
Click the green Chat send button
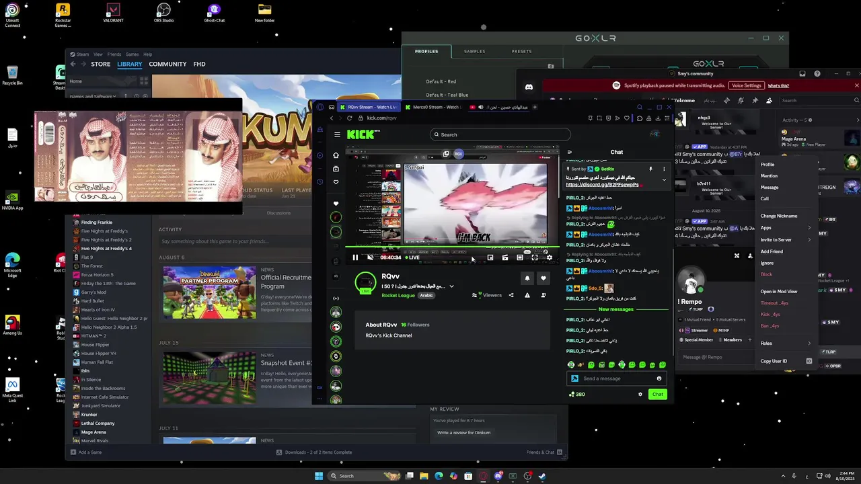tap(658, 395)
